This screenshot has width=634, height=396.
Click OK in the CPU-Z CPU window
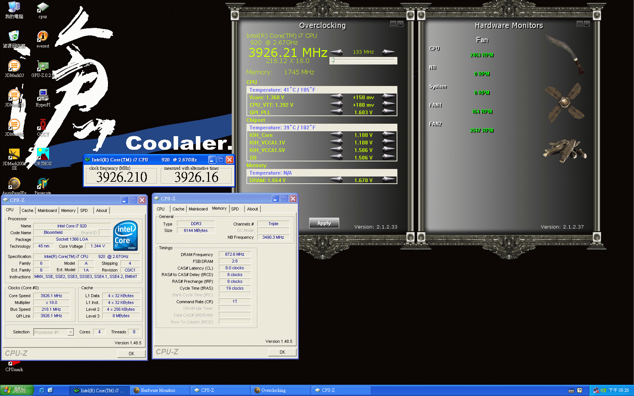(x=131, y=353)
